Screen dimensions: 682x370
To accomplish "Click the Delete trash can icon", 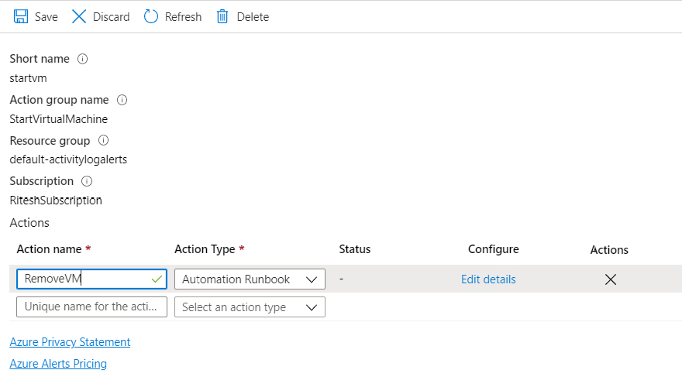I will [x=222, y=16].
